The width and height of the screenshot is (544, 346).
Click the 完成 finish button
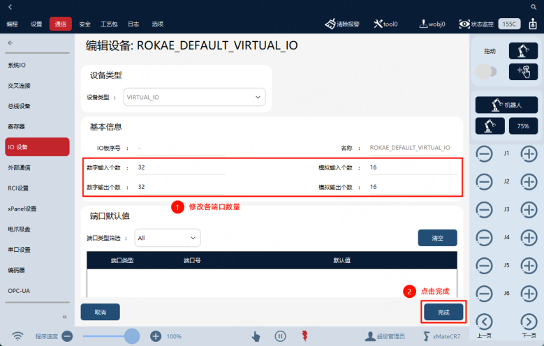pyautogui.click(x=443, y=312)
